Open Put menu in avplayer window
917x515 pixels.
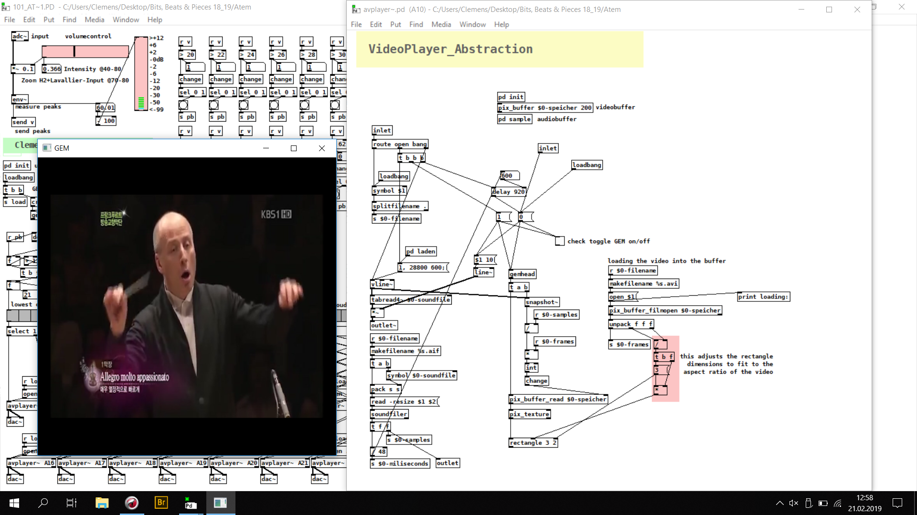coord(395,24)
